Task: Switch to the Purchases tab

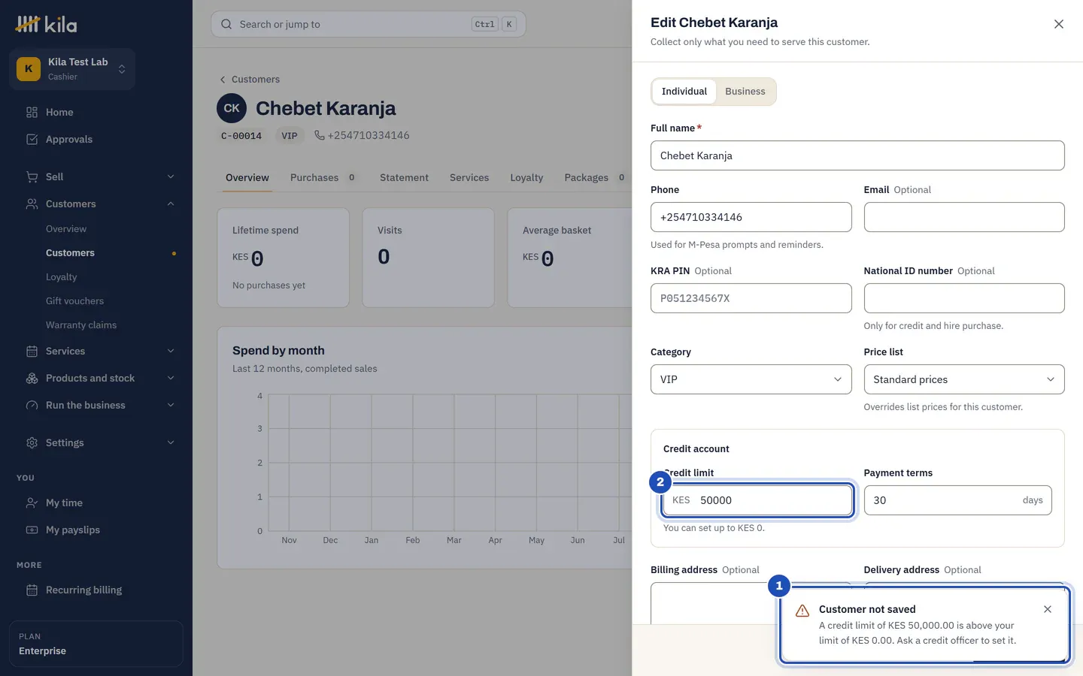Action: pyautogui.click(x=323, y=177)
